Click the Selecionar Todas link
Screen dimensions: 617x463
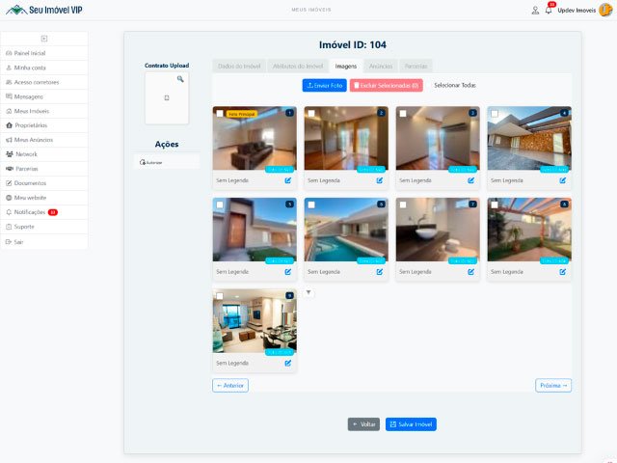[x=455, y=85]
